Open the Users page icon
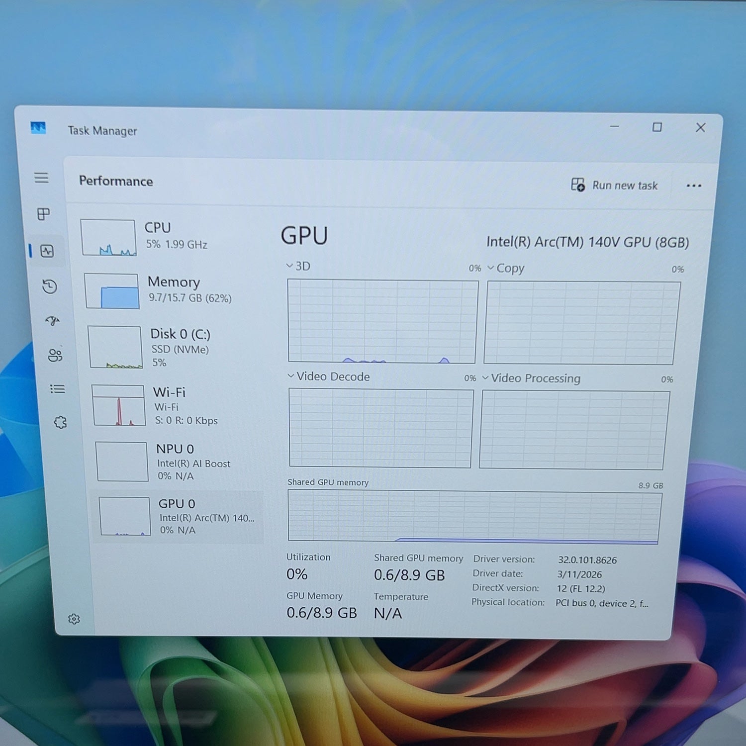 (x=55, y=355)
